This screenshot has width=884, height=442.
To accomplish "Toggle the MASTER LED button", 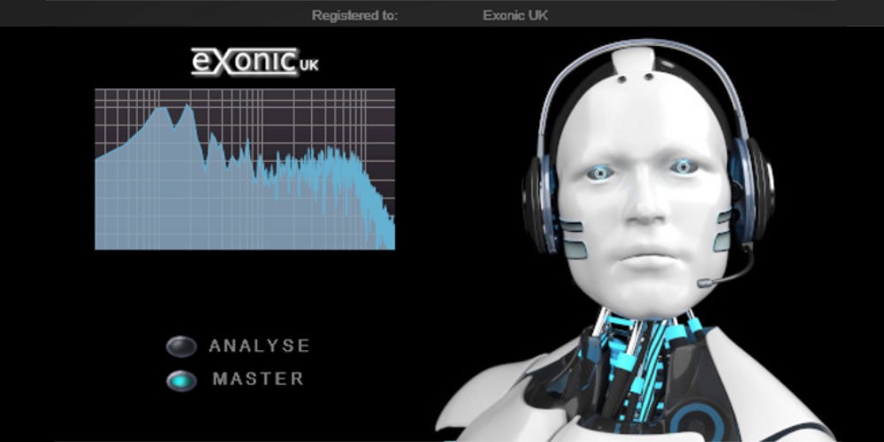I will click(181, 380).
